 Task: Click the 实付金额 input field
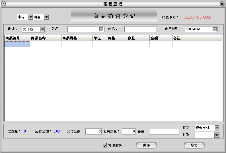94,131
